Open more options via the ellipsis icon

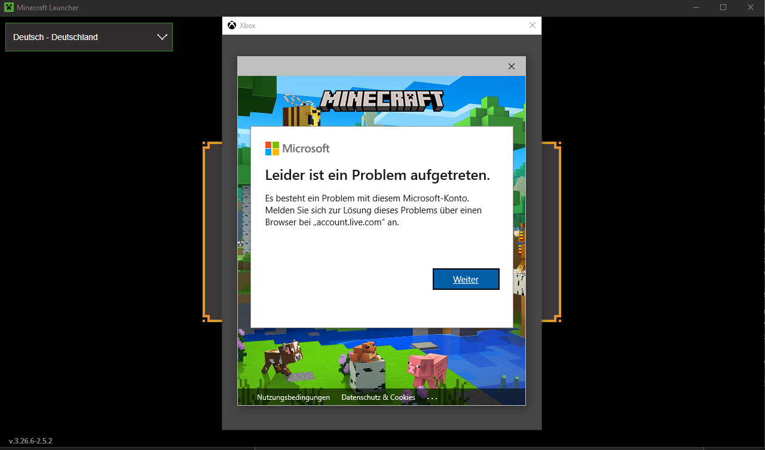coord(432,397)
